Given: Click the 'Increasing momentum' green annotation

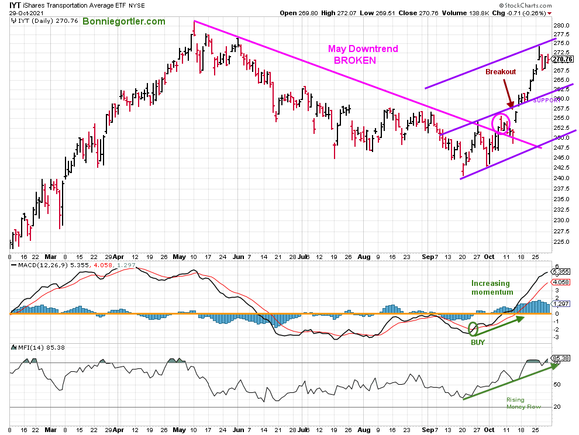Looking at the screenshot, I should (492, 288).
